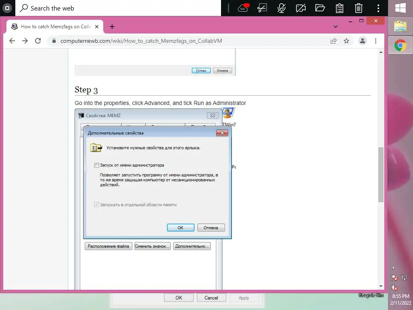413x310 pixels.
Task: Click the Расположение файла button
Action: click(x=108, y=246)
